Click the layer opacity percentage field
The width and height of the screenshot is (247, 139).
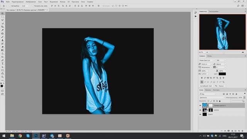240,98
